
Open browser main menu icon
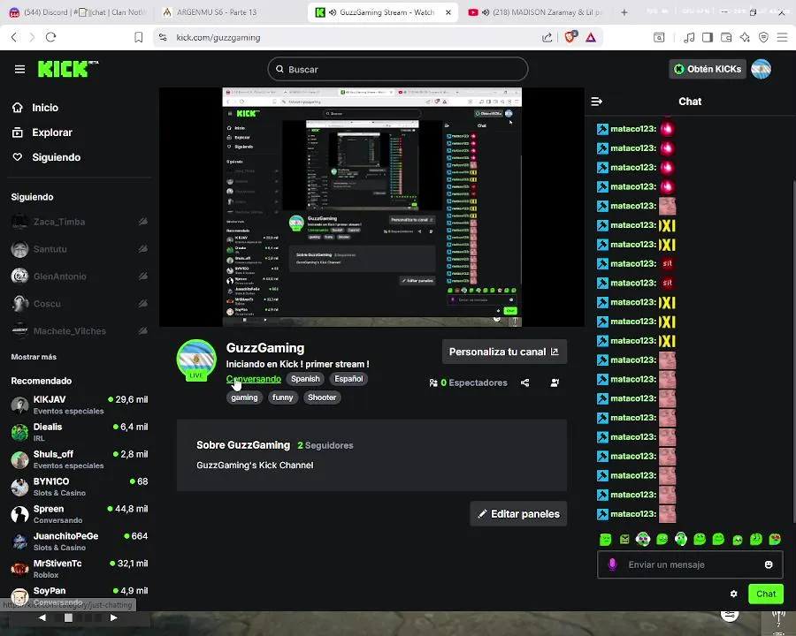tap(783, 37)
